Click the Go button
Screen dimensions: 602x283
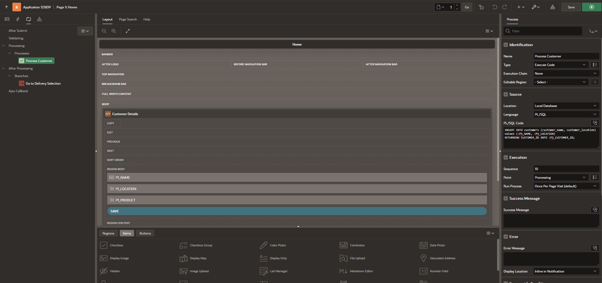(467, 7)
